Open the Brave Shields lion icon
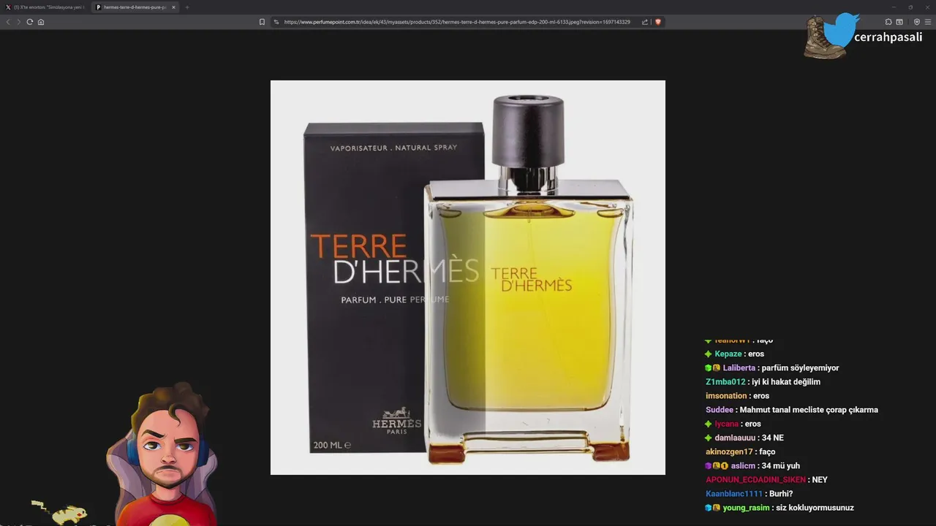This screenshot has width=936, height=526. coord(658,22)
